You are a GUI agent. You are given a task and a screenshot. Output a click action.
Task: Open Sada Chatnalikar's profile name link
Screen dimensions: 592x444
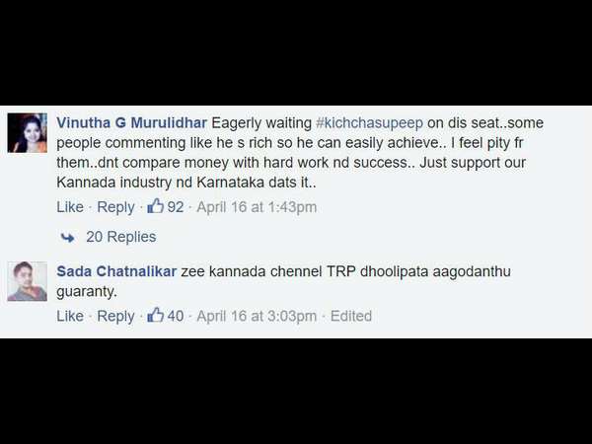pyautogui.click(x=116, y=271)
